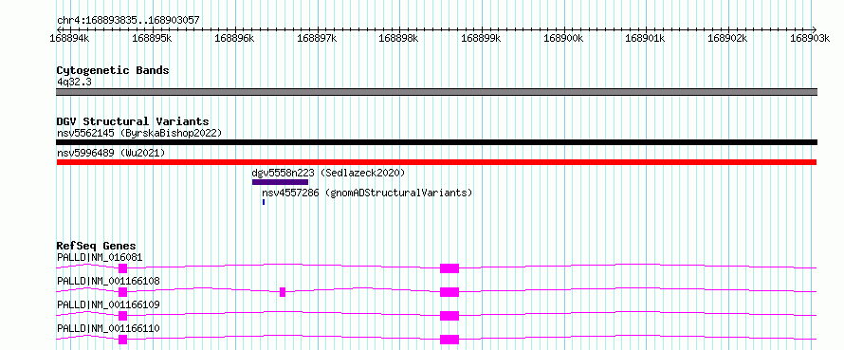Click the 168897k ruler tick label
Image resolution: width=844 pixels, height=350 pixels.
coord(317,38)
